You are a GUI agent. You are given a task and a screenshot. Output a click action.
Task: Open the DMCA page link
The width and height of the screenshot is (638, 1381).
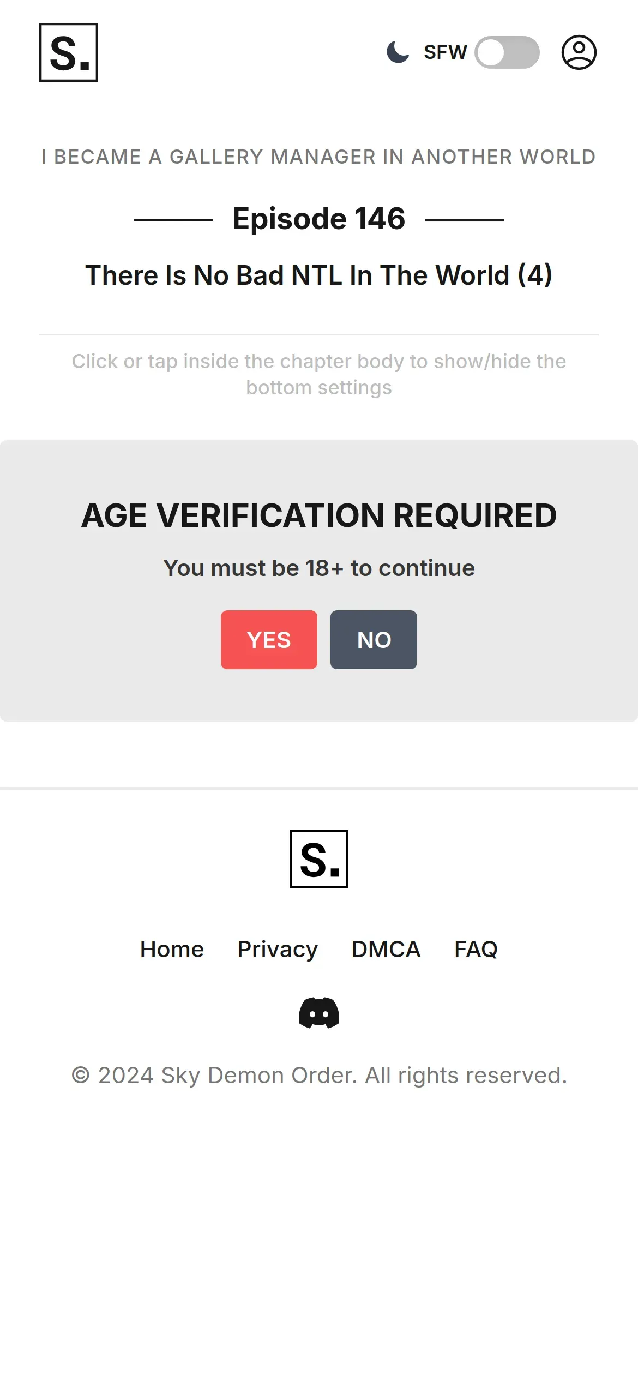coord(386,950)
